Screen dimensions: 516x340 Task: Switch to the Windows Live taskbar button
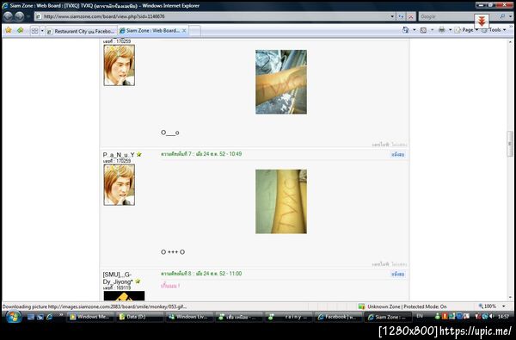189,317
